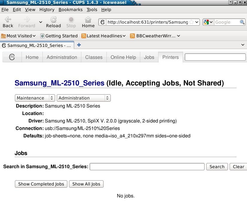
Task: Click the CUPS logo icon
Action: (x=12, y=57)
